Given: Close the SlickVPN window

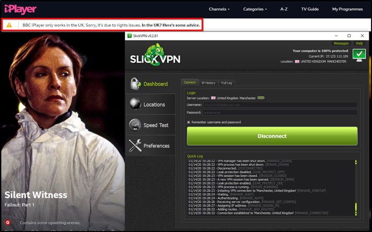Looking at the screenshot, I should pos(362,36).
